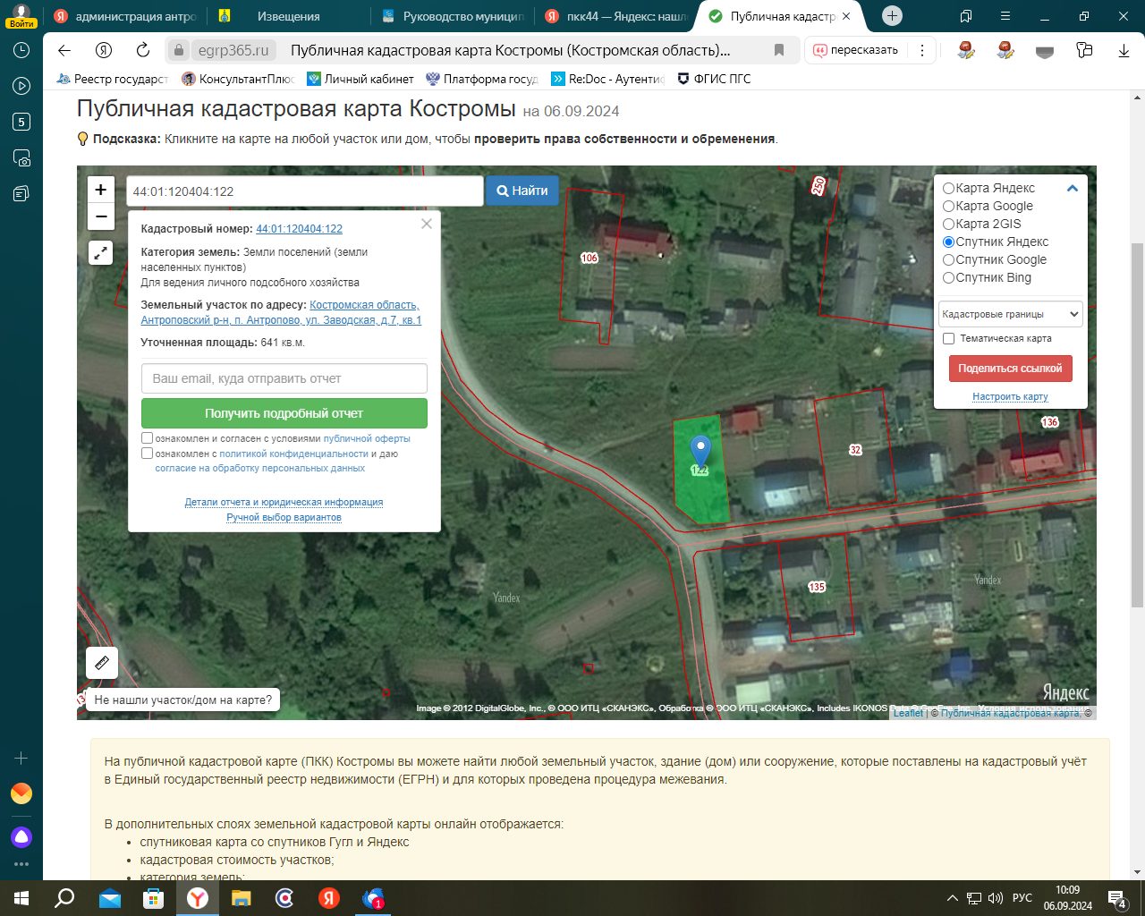Open File Explorer from the taskbar
1145x916 pixels.
[242, 898]
